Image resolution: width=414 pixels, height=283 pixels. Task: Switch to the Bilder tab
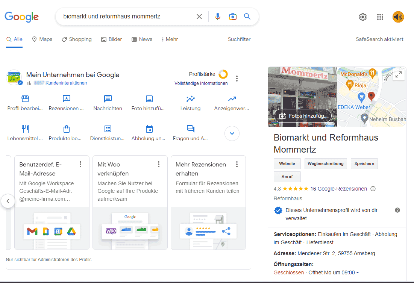tap(111, 39)
